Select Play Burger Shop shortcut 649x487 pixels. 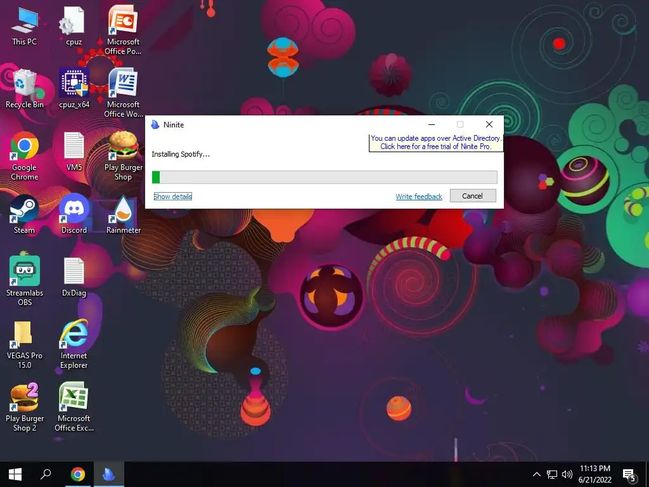click(123, 156)
